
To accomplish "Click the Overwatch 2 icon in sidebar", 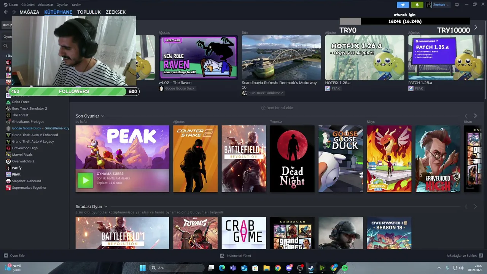I will [x=8, y=161].
